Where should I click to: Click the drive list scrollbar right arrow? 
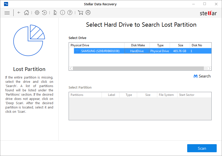tap(209, 68)
